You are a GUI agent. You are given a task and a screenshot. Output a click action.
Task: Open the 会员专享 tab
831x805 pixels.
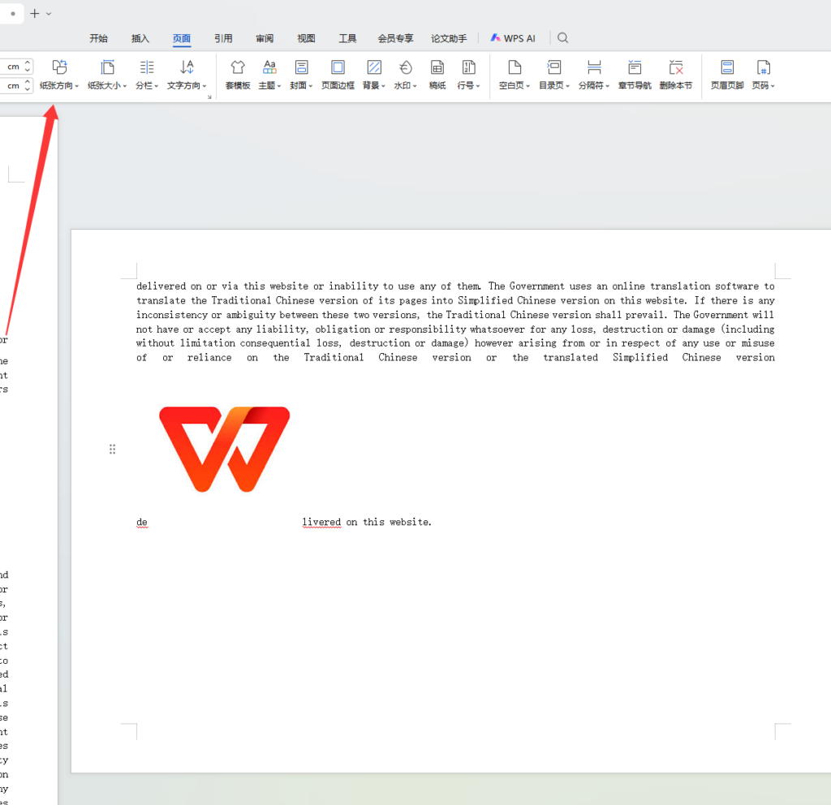coord(395,38)
